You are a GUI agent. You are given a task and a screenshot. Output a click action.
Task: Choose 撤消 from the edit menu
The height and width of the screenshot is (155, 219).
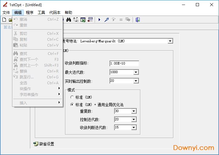[37, 19]
